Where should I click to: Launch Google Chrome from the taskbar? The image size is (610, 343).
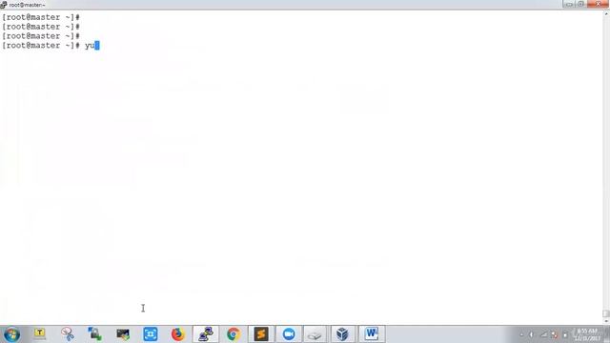(x=234, y=334)
